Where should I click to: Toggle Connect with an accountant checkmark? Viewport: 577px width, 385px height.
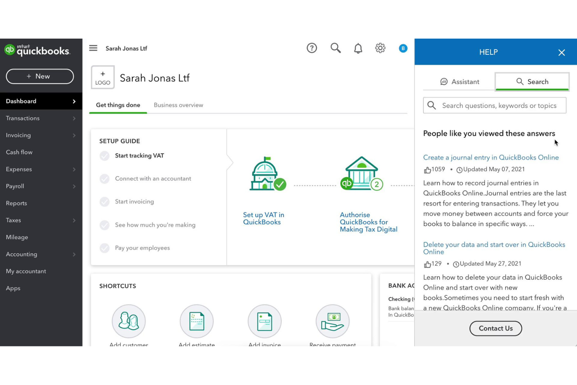click(x=104, y=179)
